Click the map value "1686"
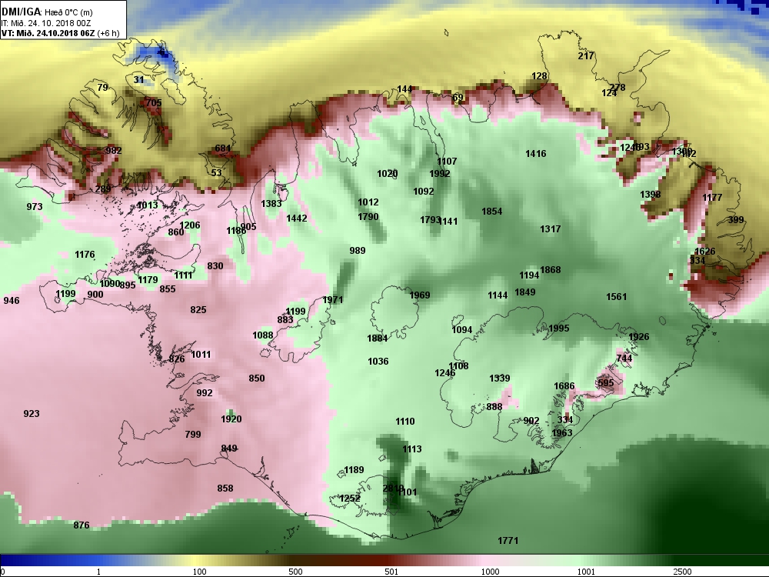This screenshot has height=577, width=769. [x=564, y=386]
